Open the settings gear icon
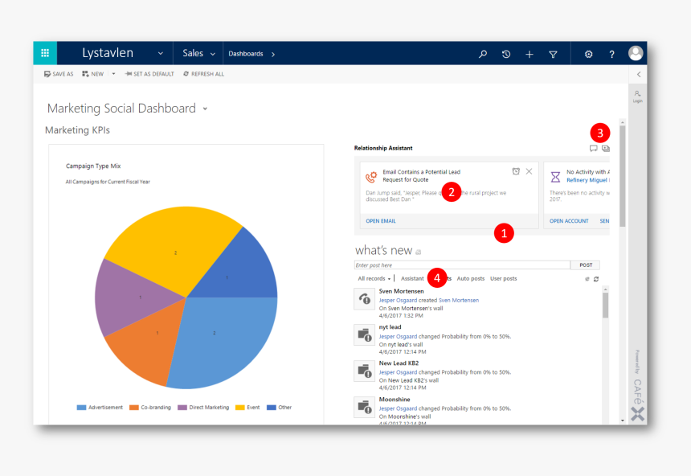The width and height of the screenshot is (691, 476). (x=588, y=54)
